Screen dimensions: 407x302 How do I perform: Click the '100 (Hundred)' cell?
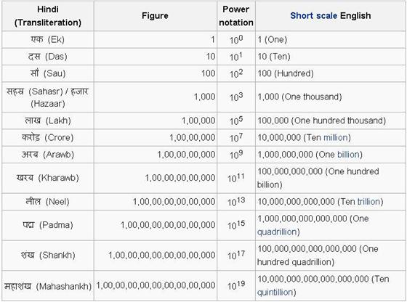[331, 73]
